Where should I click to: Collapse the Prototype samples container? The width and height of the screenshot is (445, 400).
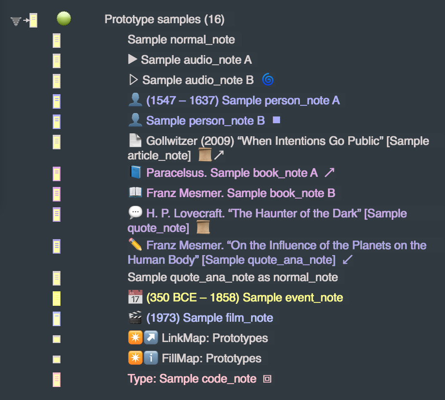coord(15,19)
